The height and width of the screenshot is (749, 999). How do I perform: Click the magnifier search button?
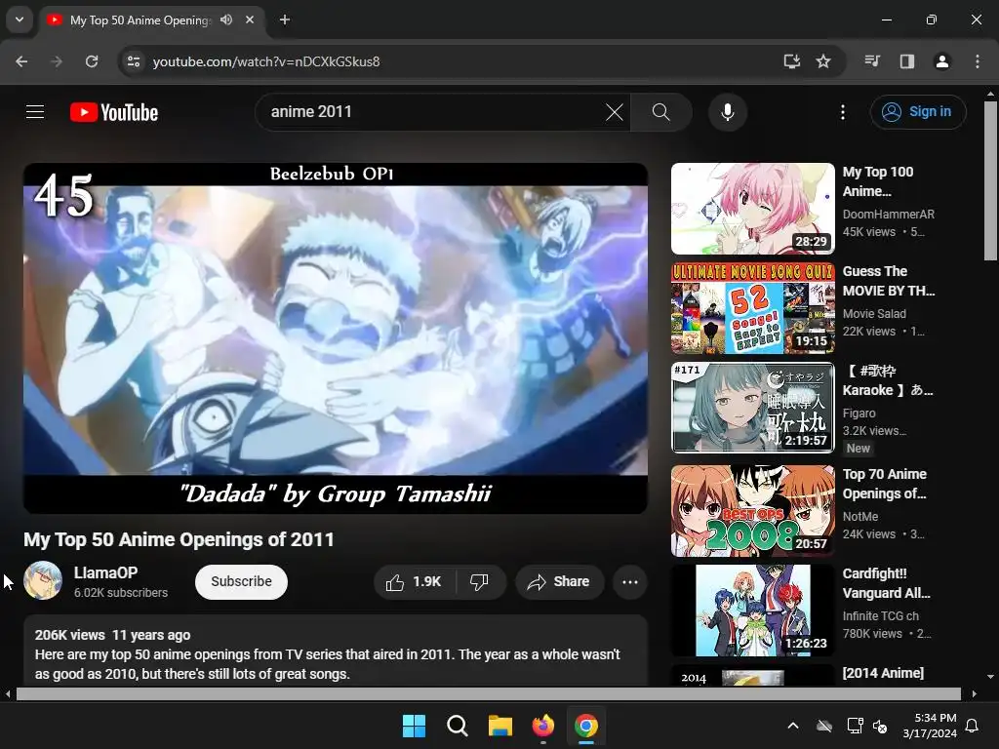(x=660, y=112)
